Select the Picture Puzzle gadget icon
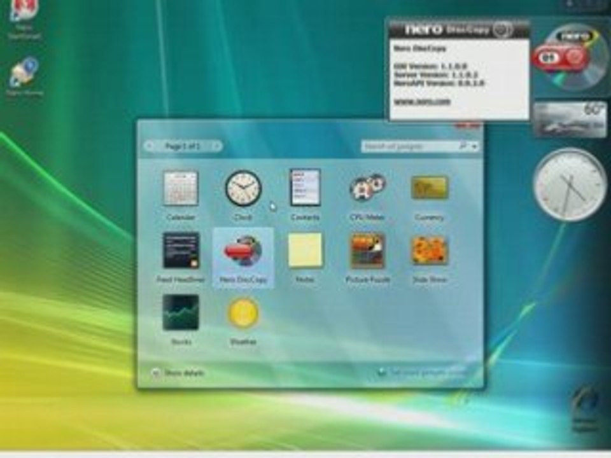This screenshot has width=611, height=458. [367, 251]
